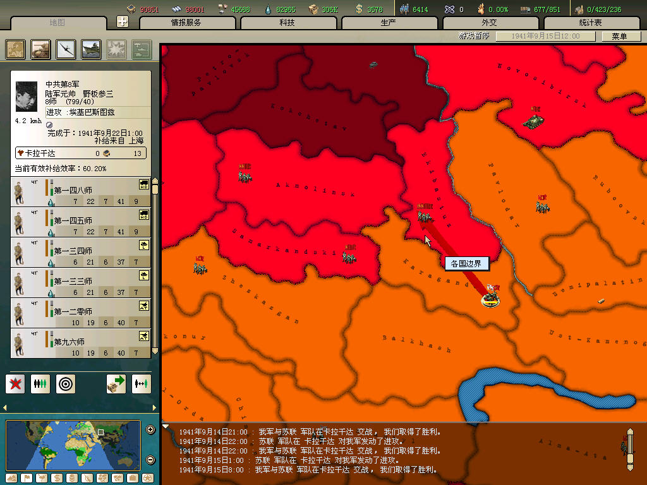Click the manpower value 6414 in top bar
The width and height of the screenshot is (647, 485).
420,9
